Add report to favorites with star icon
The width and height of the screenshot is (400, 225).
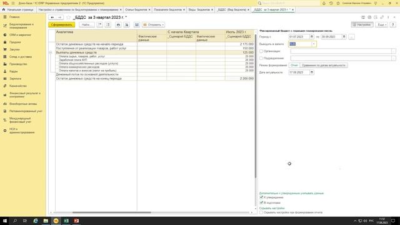(x=68, y=17)
